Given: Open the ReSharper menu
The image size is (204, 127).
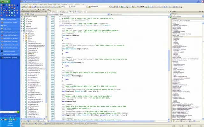Looking at the screenshot, I should 64,4.
